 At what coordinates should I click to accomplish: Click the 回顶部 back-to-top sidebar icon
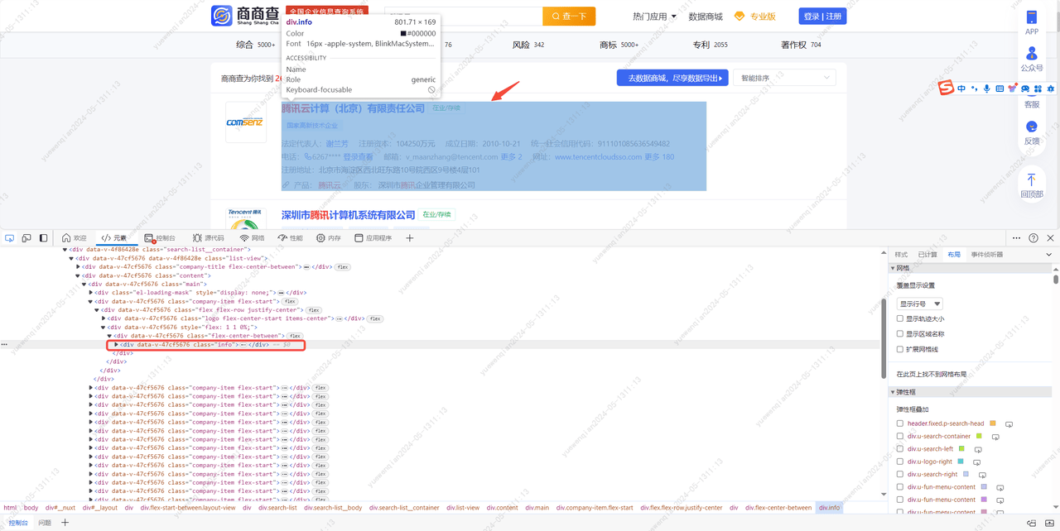(1031, 186)
